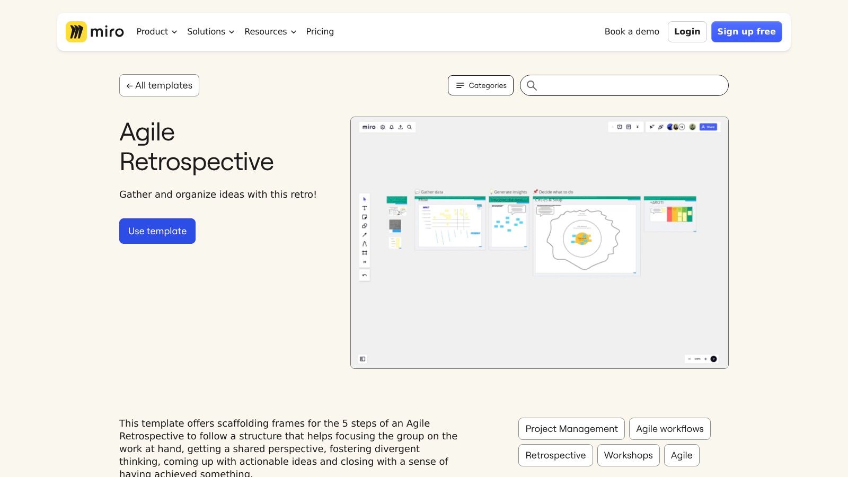The image size is (848, 477).
Task: Click the single user avatar next to Share
Action: pos(692,127)
